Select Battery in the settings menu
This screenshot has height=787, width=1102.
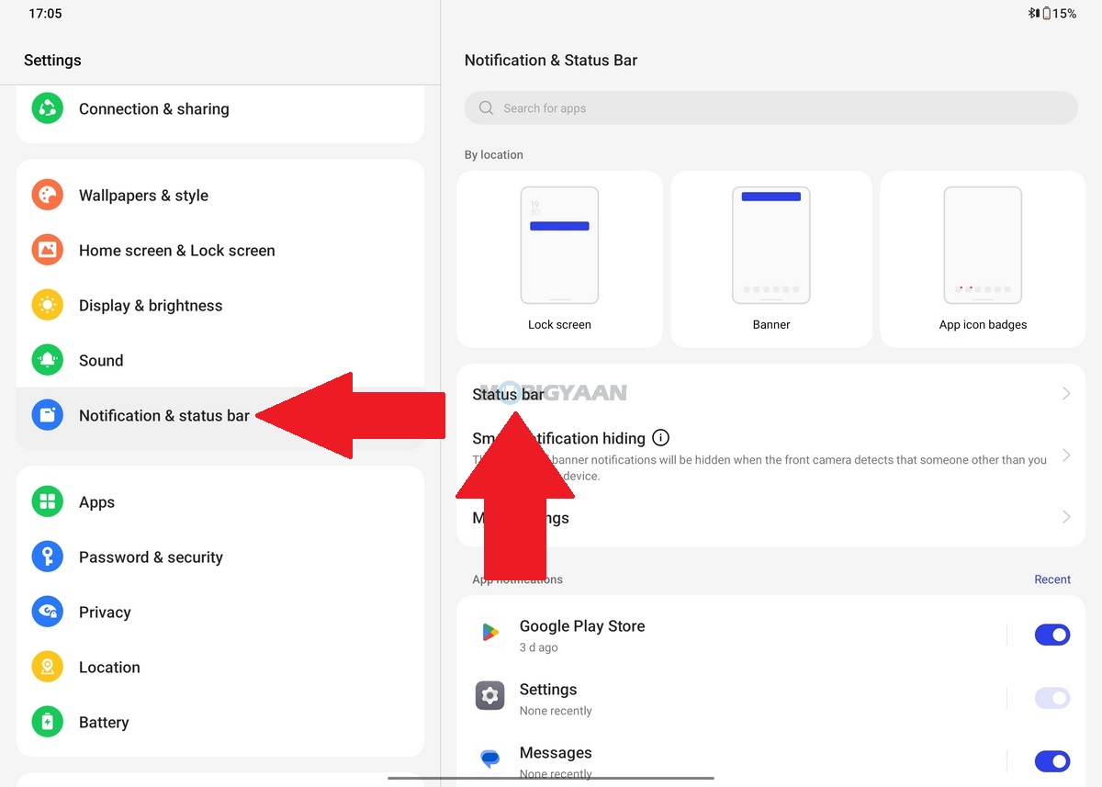[x=104, y=723]
